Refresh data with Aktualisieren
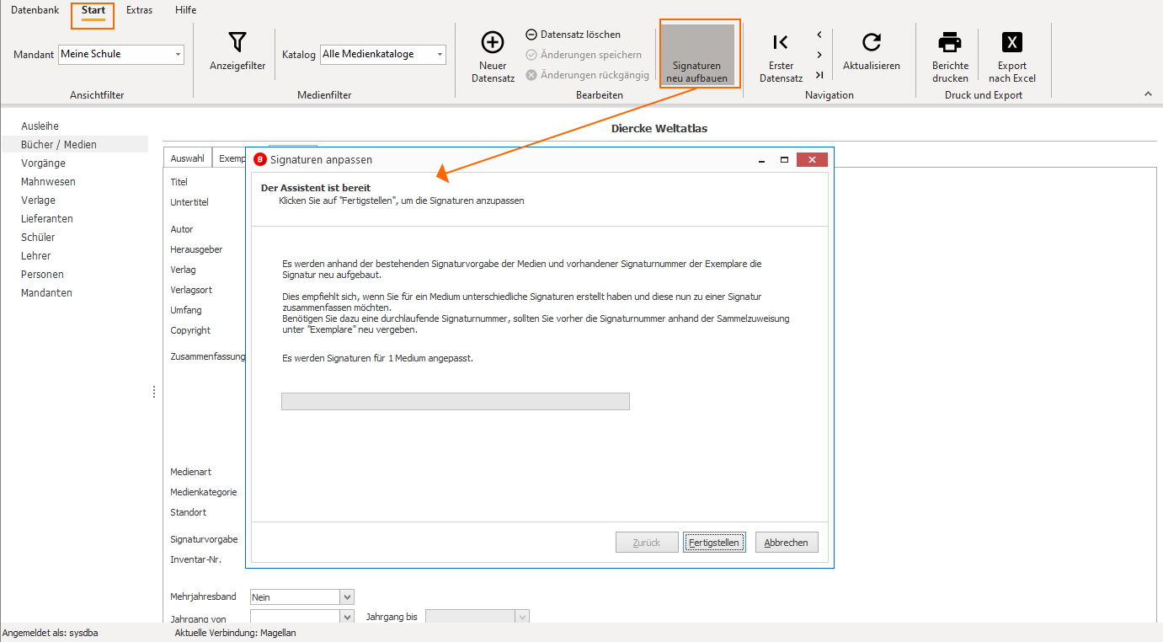 coord(872,52)
